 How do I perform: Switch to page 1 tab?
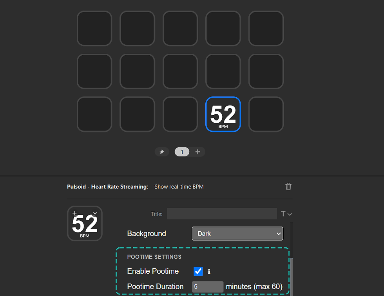click(x=182, y=152)
